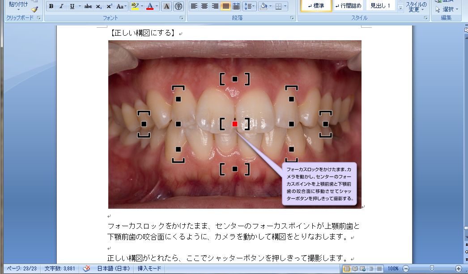Click the 【正しい構図にする】 heading text
This screenshot has height=274, width=468.
tap(143, 33)
